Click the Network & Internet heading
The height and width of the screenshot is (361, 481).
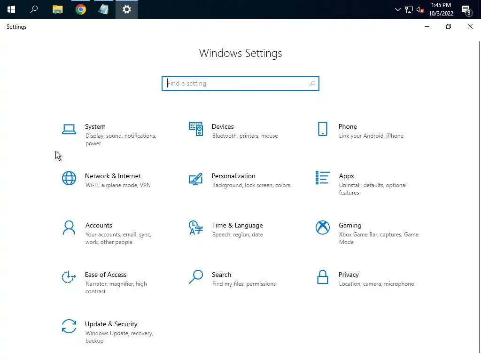click(x=113, y=176)
